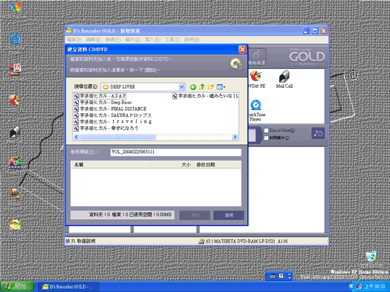The width and height of the screenshot is (390, 292).
Task: Open QuickTime Player desktop icon
Action: pyautogui.click(x=15, y=44)
